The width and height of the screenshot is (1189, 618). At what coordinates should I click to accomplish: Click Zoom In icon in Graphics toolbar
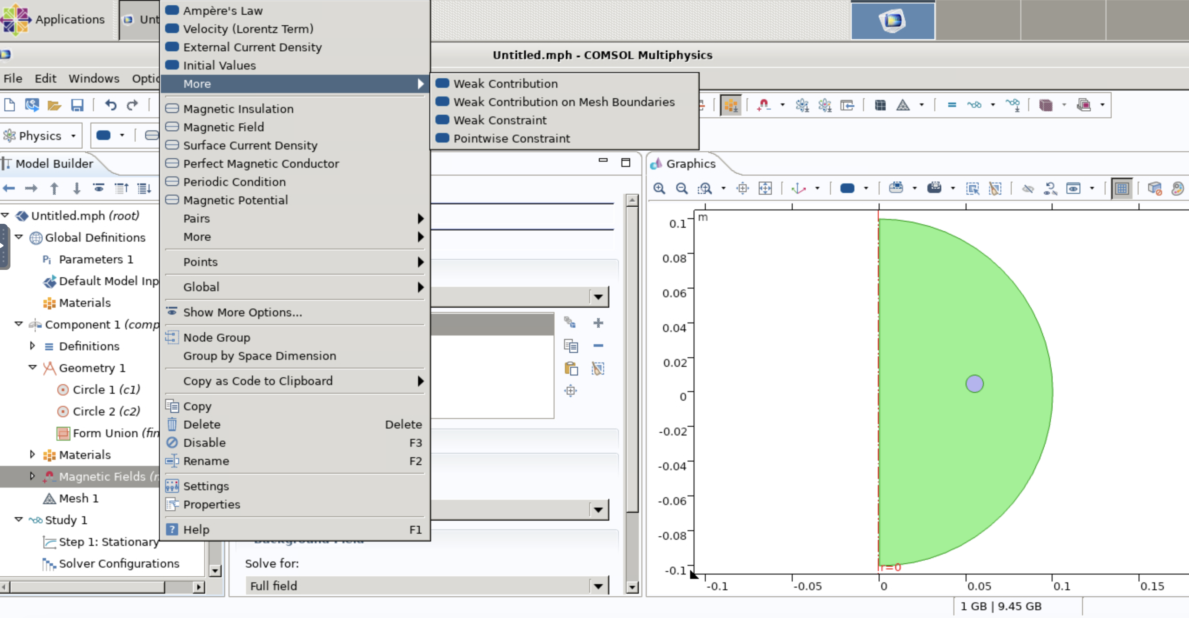pyautogui.click(x=659, y=188)
